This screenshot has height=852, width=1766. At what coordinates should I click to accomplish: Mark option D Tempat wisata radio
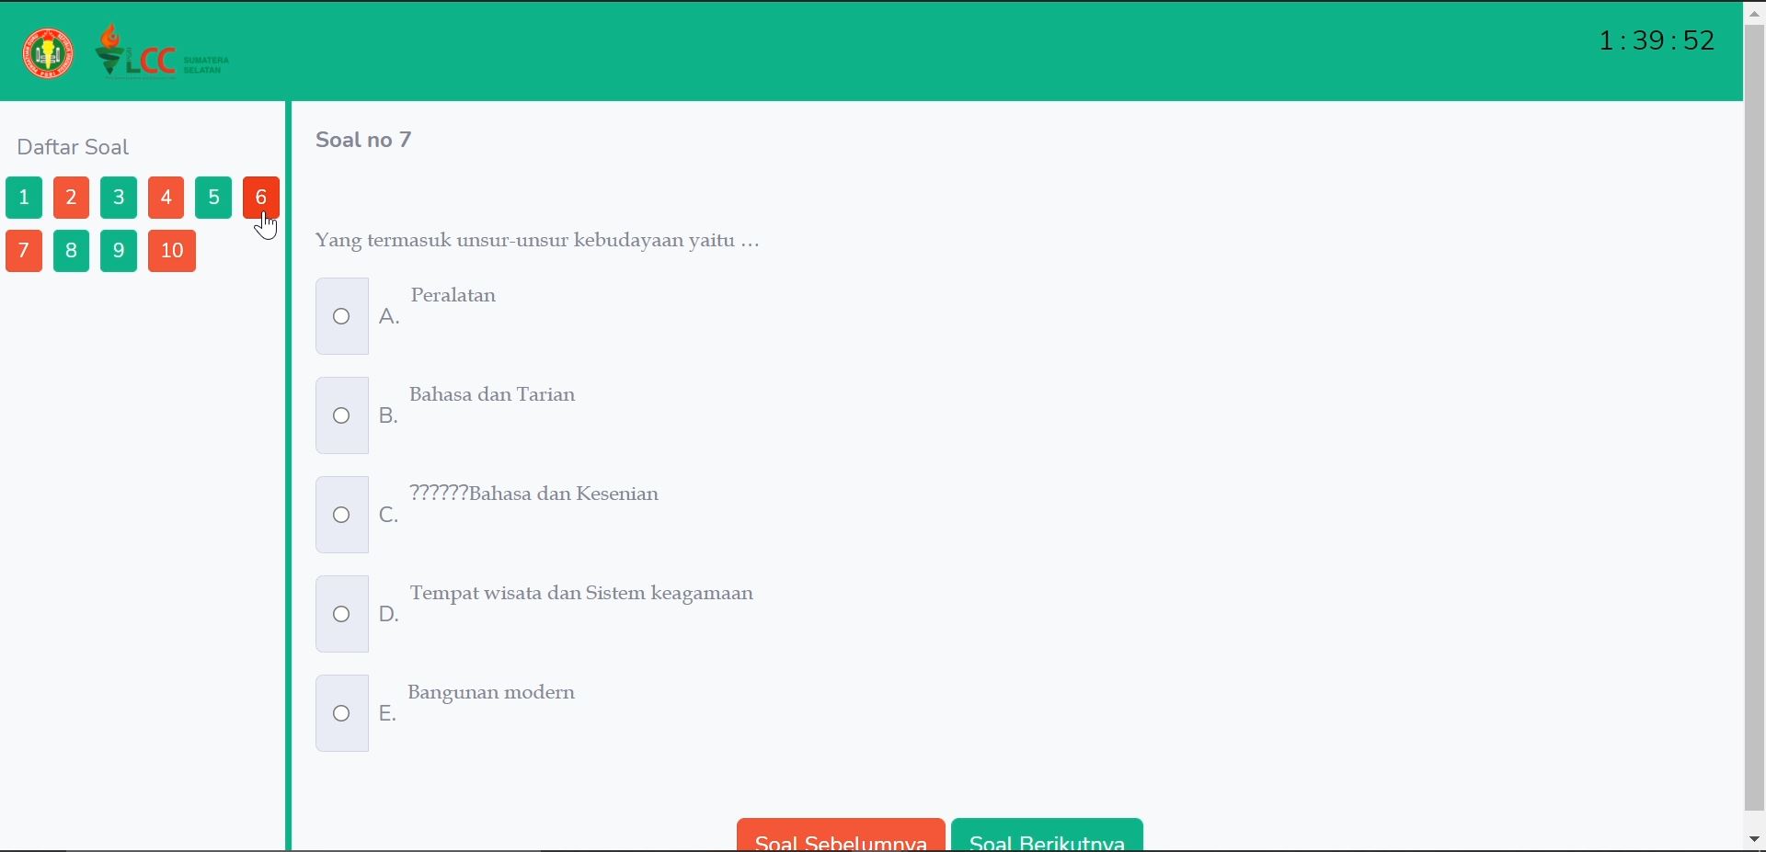(x=341, y=614)
